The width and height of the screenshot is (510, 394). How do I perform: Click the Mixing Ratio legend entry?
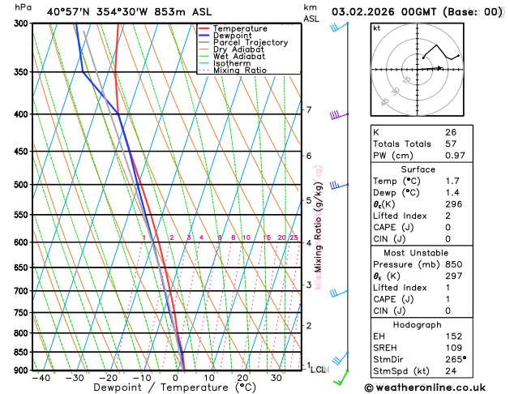tap(233, 71)
